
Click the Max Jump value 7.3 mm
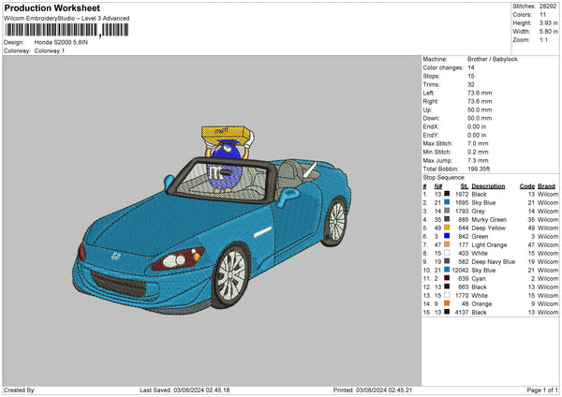[x=478, y=160]
